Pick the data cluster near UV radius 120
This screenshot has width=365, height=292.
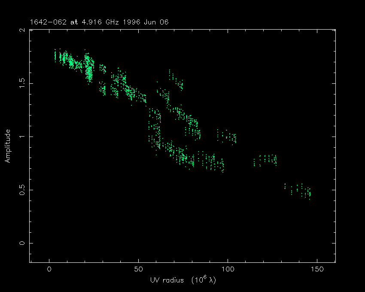(x=266, y=160)
